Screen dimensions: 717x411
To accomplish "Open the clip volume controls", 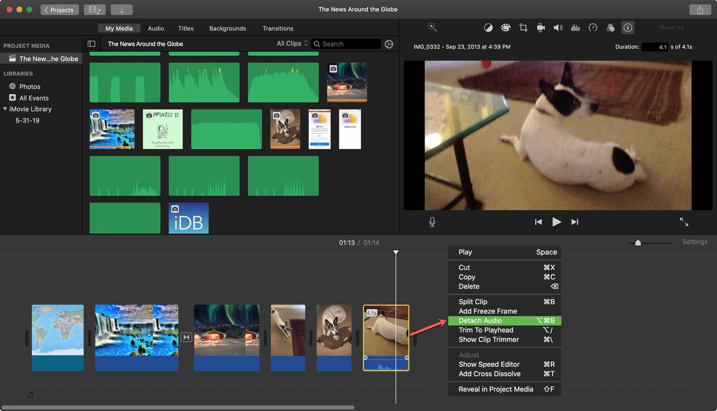I will [x=558, y=27].
